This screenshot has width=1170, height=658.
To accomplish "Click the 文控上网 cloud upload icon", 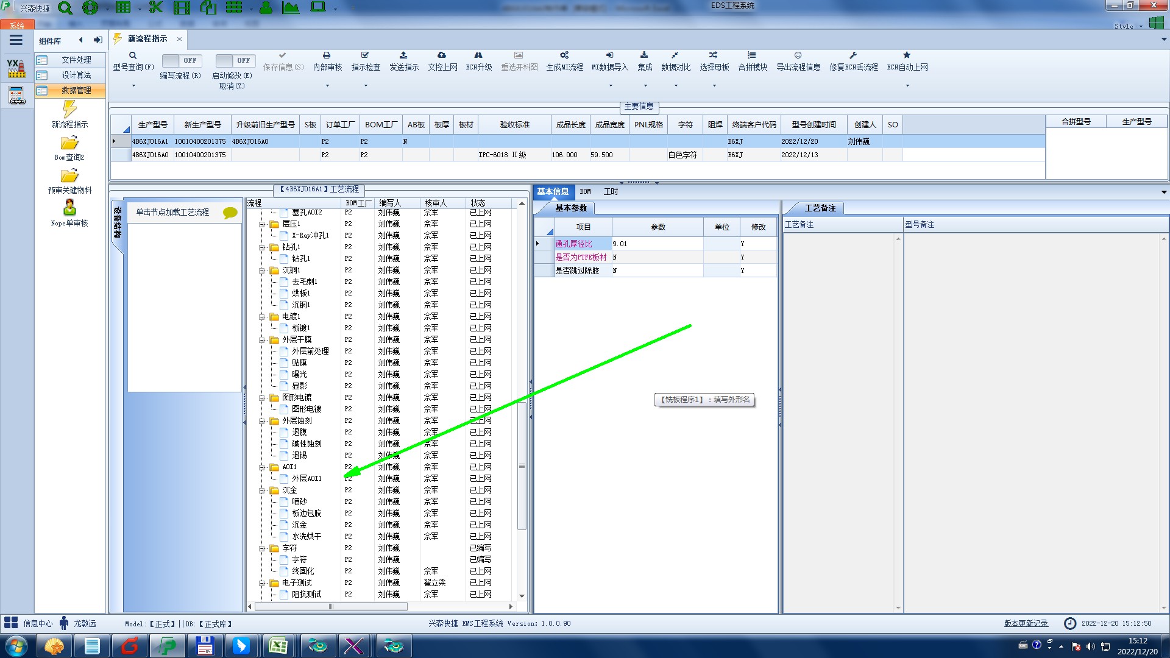I will (x=442, y=55).
